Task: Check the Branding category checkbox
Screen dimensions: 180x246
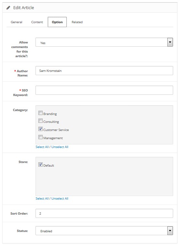Action: pyautogui.click(x=40, y=113)
